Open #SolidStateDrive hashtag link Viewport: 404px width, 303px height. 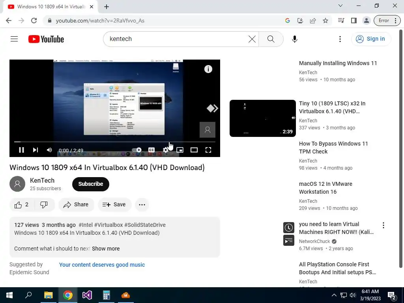click(x=145, y=225)
